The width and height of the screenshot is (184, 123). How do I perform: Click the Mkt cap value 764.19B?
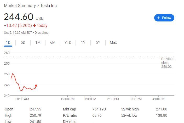pyautogui.click(x=99, y=109)
